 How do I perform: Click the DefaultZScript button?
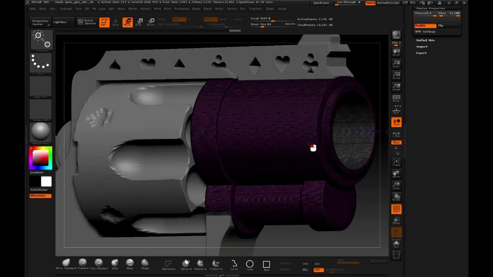coord(388,3)
